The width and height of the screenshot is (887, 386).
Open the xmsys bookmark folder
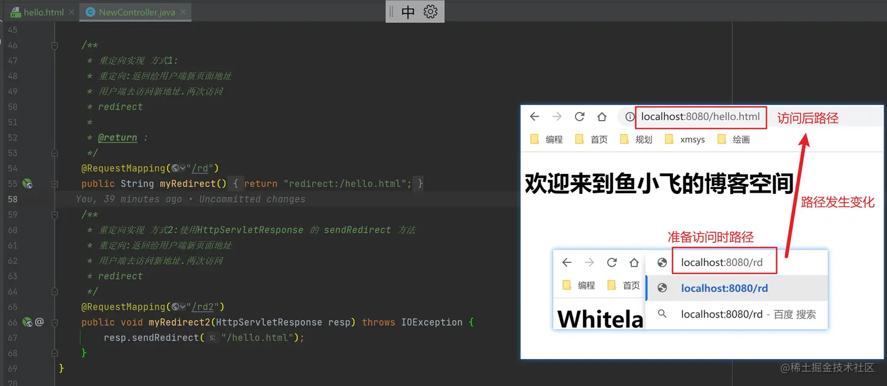(685, 139)
